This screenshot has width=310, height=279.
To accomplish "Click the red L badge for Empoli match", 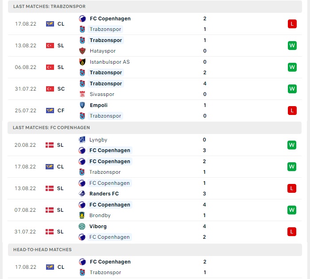I will point(292,111).
